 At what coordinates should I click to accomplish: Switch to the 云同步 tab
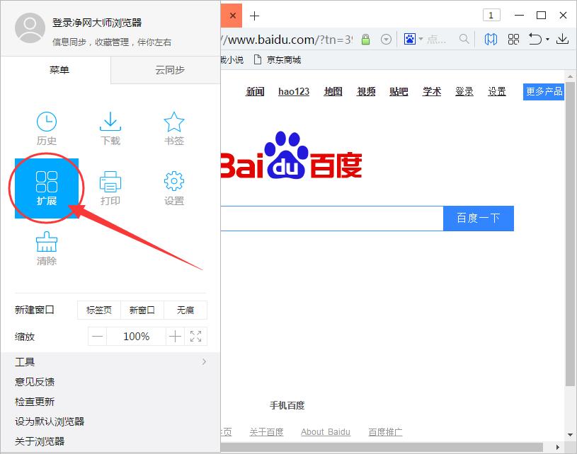[x=170, y=70]
